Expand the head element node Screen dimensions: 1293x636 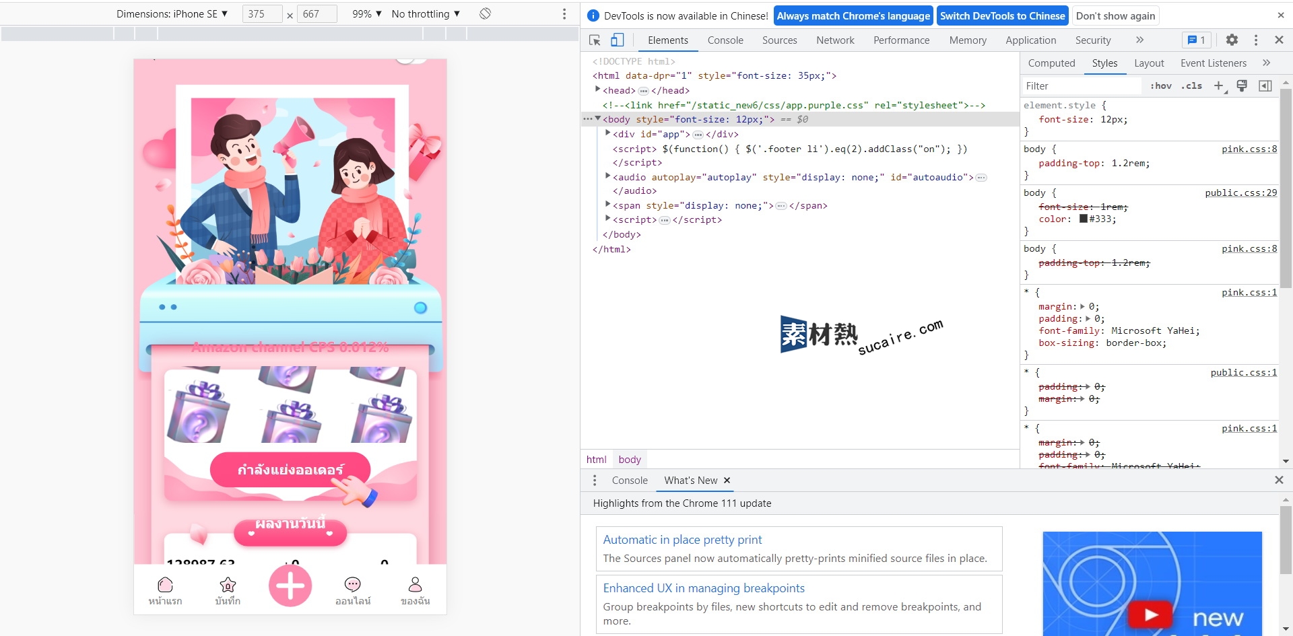coord(597,90)
